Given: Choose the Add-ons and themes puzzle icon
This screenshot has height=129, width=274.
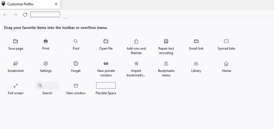Looking at the screenshot, I should [136, 41].
